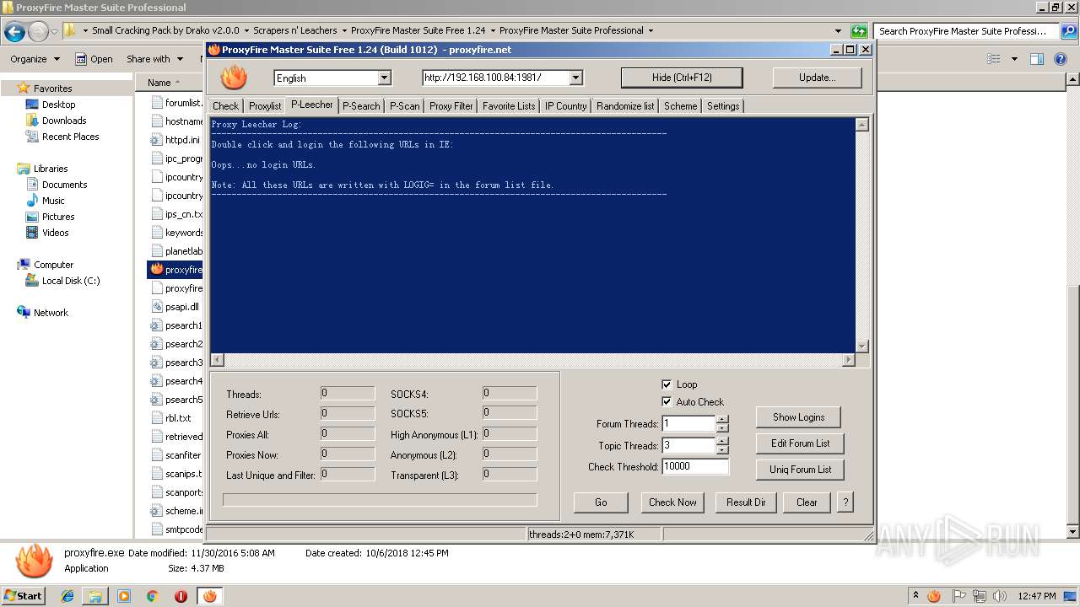This screenshot has width=1080, height=607.
Task: Open Chrome from the taskbar
Action: pyautogui.click(x=152, y=596)
